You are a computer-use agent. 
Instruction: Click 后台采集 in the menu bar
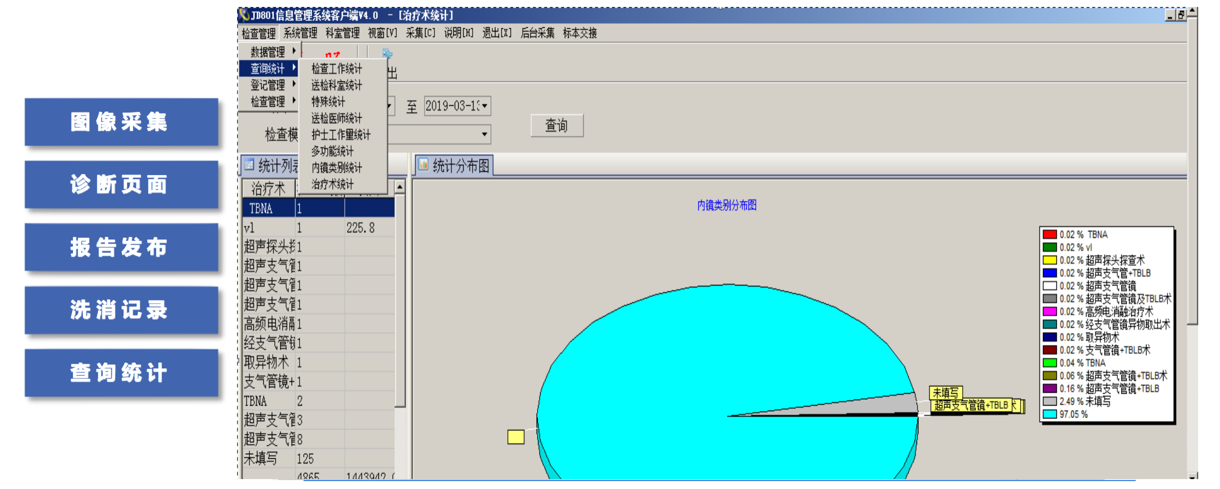[x=538, y=33]
